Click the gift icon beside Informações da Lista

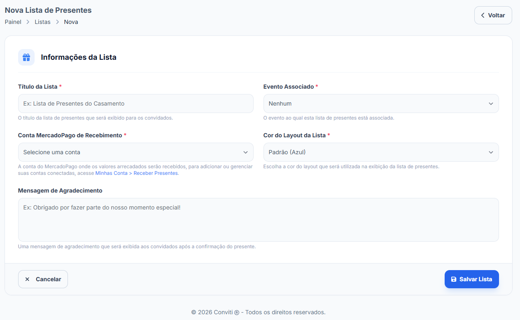pyautogui.click(x=26, y=57)
